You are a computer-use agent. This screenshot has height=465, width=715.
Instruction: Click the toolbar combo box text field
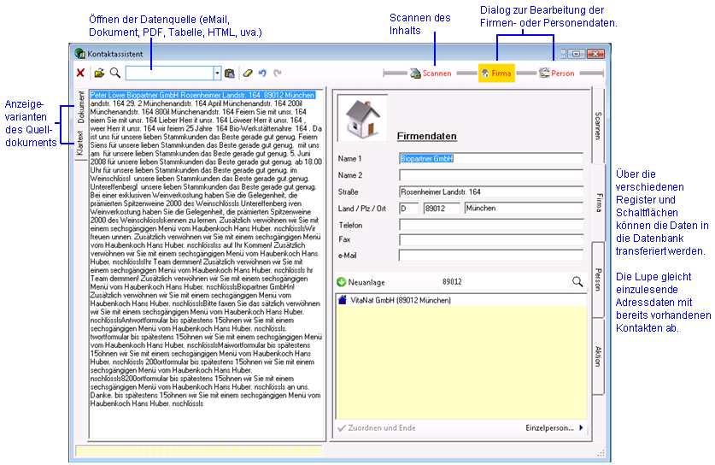click(x=170, y=73)
